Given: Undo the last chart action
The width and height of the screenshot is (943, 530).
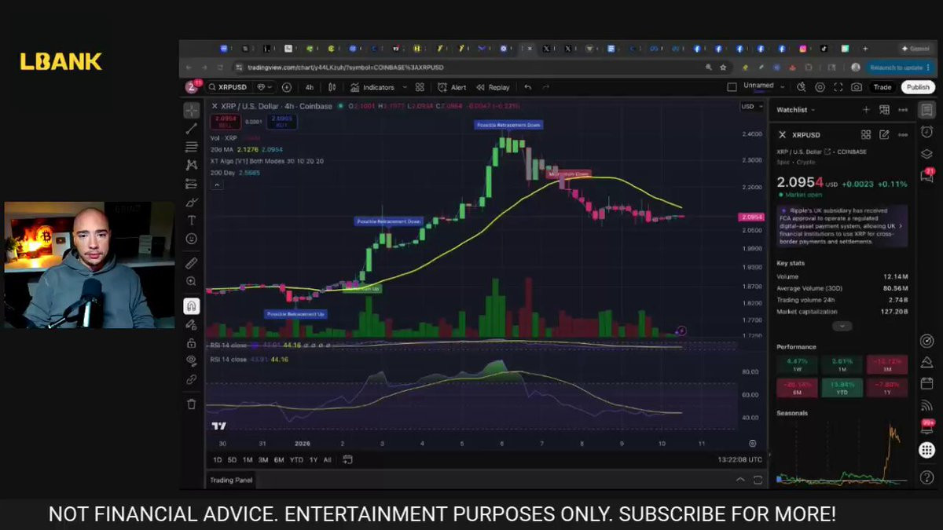Looking at the screenshot, I should pyautogui.click(x=527, y=87).
